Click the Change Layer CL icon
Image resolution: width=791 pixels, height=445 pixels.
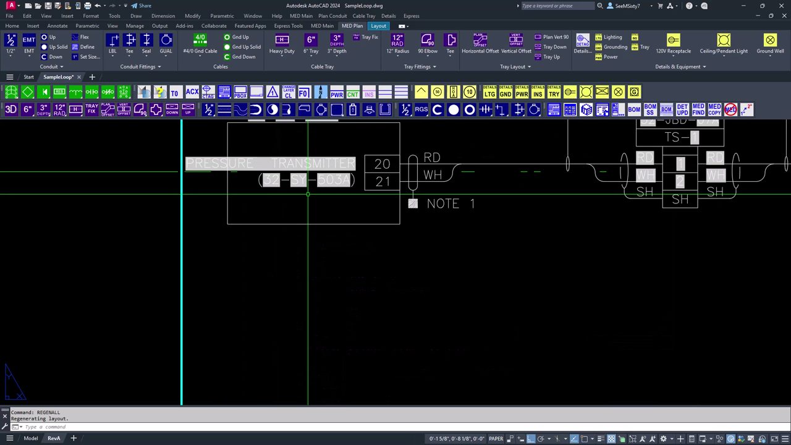(289, 92)
